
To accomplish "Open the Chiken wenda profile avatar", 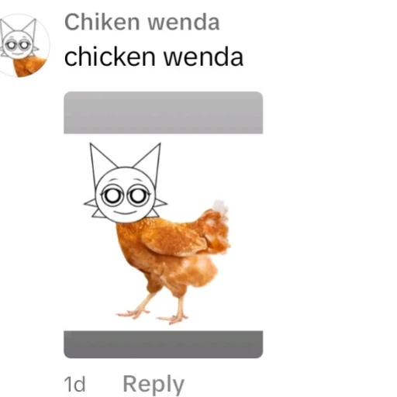I will coord(23,46).
